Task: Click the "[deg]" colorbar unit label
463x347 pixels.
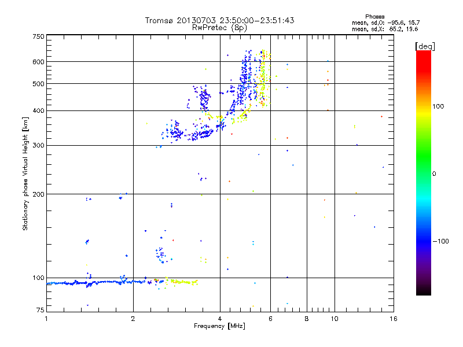Action: click(x=425, y=46)
